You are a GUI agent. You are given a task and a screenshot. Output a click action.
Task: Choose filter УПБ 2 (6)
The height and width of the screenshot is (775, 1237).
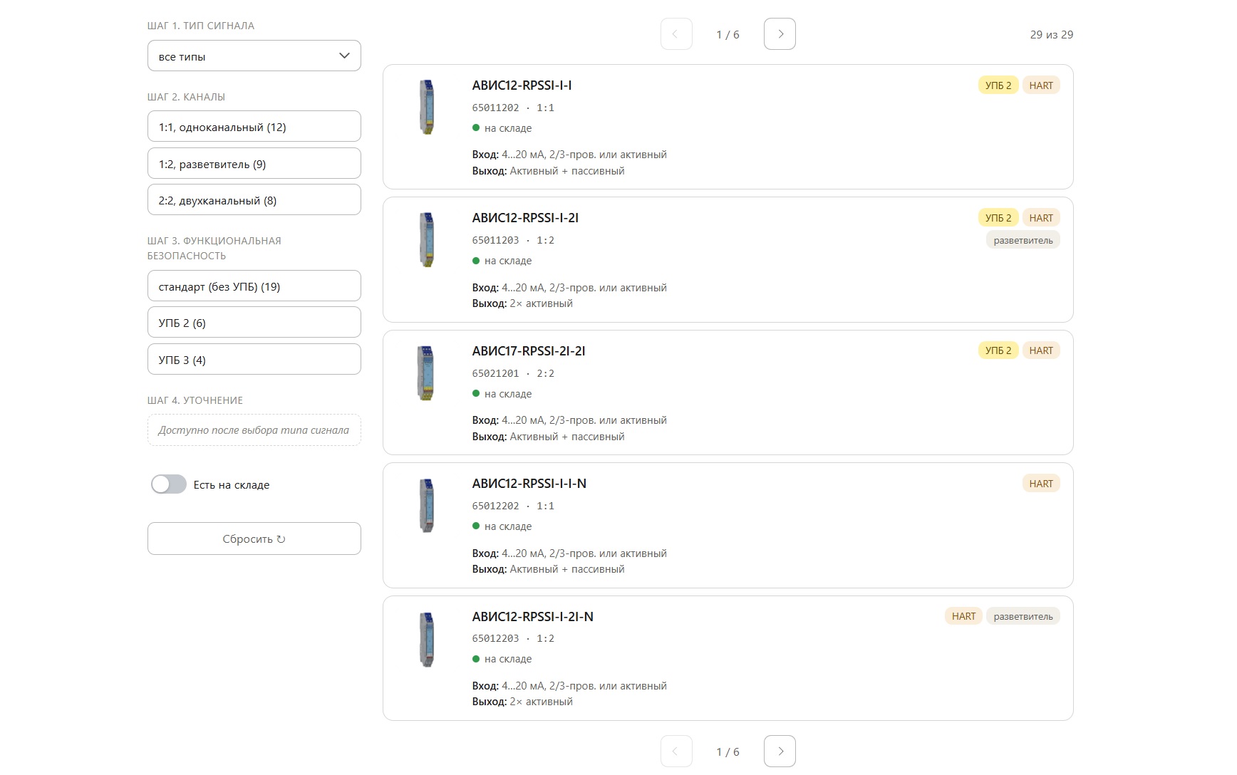coord(254,323)
